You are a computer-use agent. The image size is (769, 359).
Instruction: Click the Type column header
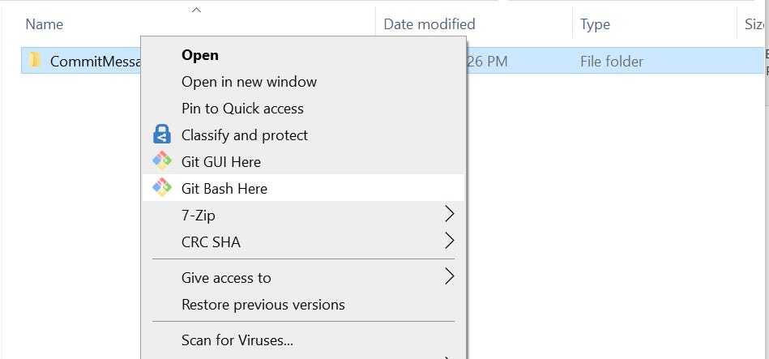click(x=595, y=24)
